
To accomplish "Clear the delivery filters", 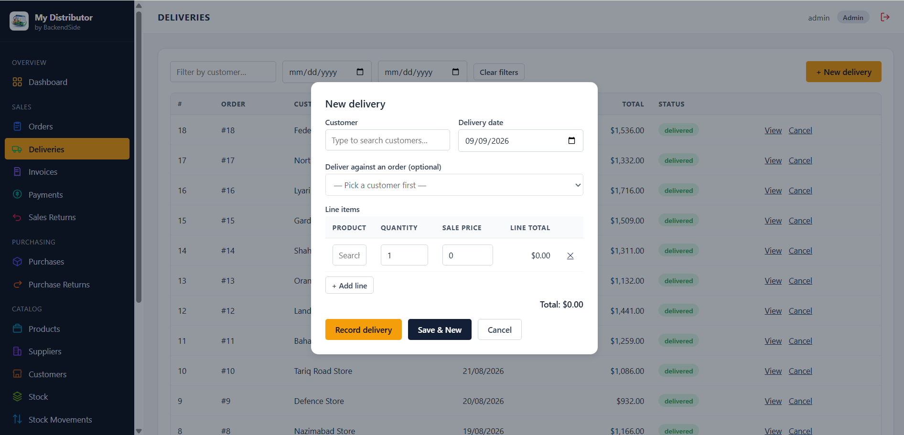I will (499, 72).
